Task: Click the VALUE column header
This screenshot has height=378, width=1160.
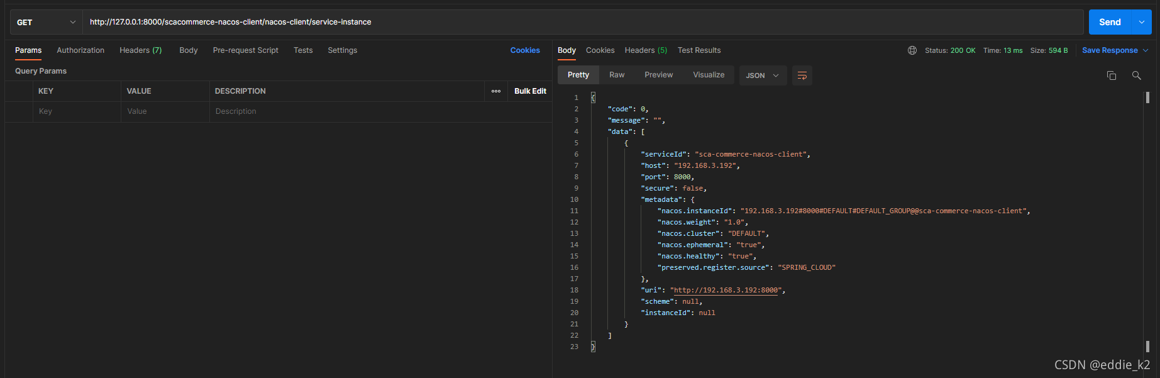Action: coord(139,91)
